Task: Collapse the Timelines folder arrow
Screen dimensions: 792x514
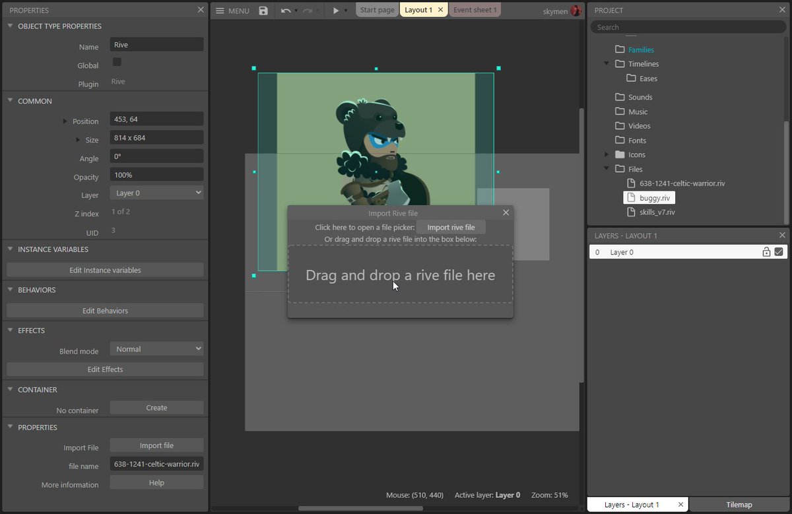Action: pyautogui.click(x=606, y=64)
